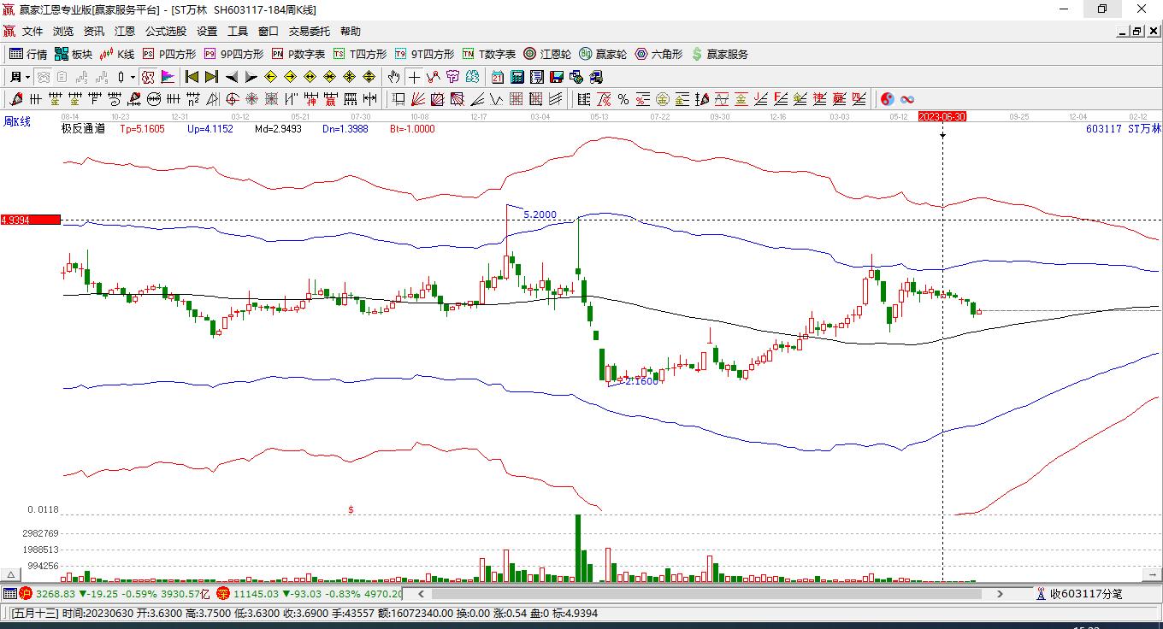Click the colored flag icon
1163x629 pixels.
167,77
